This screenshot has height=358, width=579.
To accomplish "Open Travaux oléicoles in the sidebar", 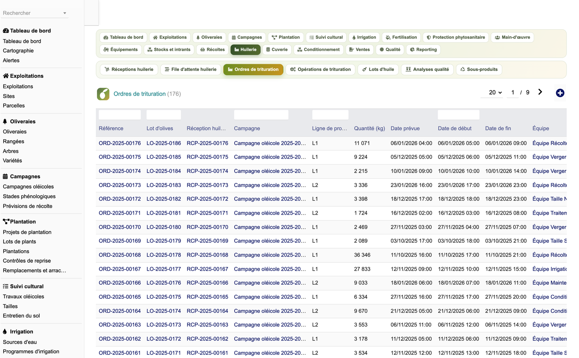I will (x=23, y=297).
